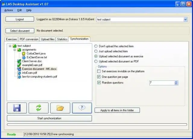Select the test subject root label
Screen dimensions: 193x139
pos(24,46)
